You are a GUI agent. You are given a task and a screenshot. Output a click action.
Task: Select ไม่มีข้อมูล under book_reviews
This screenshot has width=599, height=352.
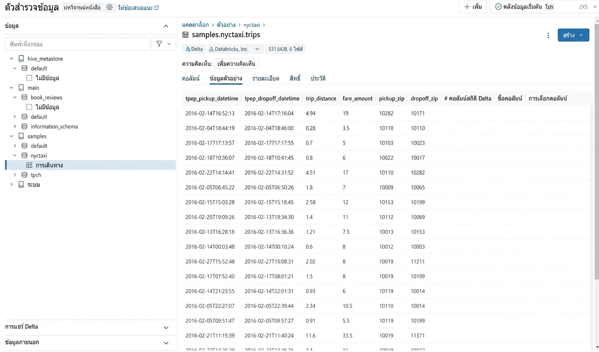click(47, 107)
